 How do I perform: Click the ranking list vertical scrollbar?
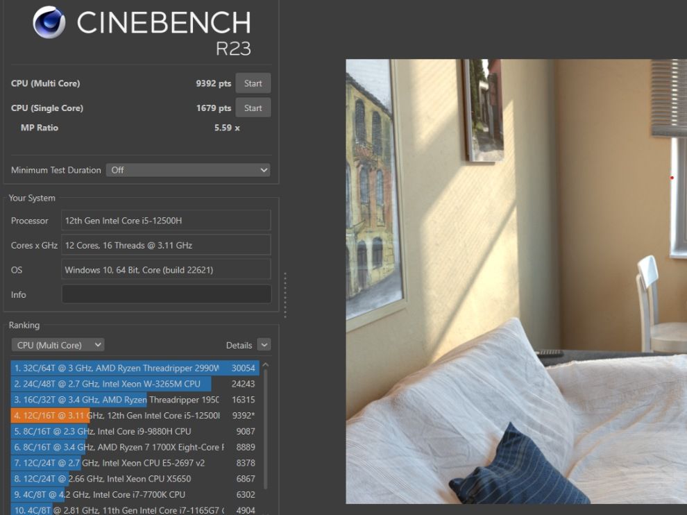coord(266,430)
